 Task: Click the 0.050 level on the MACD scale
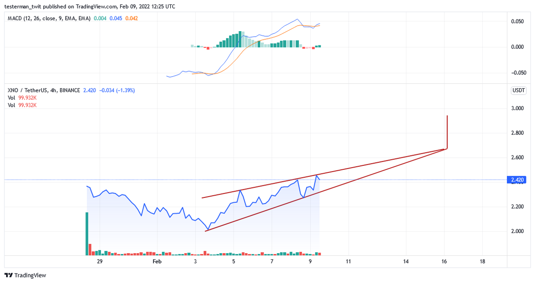pos(518,21)
